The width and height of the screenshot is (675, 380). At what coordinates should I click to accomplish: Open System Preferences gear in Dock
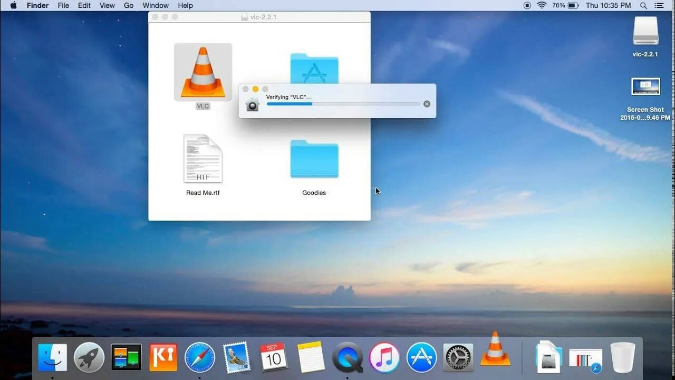[458, 358]
